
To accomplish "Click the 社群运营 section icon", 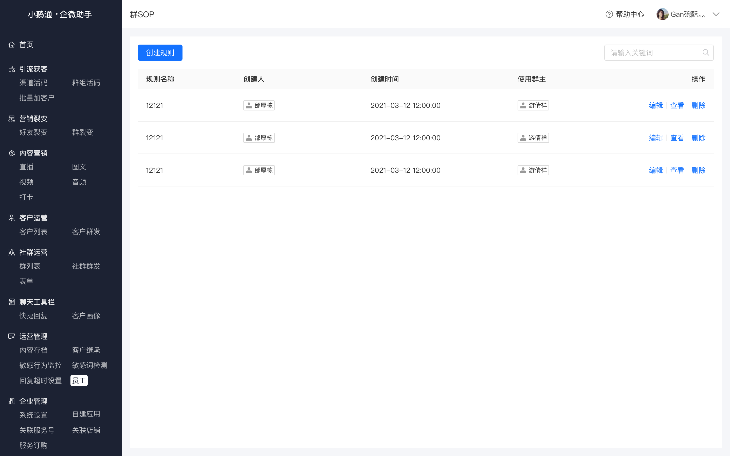I will (12, 252).
